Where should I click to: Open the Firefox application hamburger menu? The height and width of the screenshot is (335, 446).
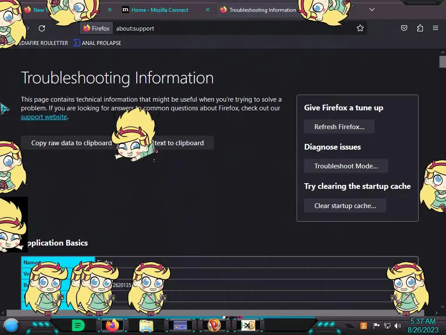[x=436, y=28]
